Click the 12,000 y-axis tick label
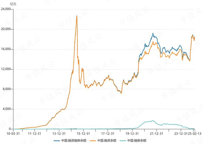The width and height of the screenshot is (203, 144). (x=6, y=69)
